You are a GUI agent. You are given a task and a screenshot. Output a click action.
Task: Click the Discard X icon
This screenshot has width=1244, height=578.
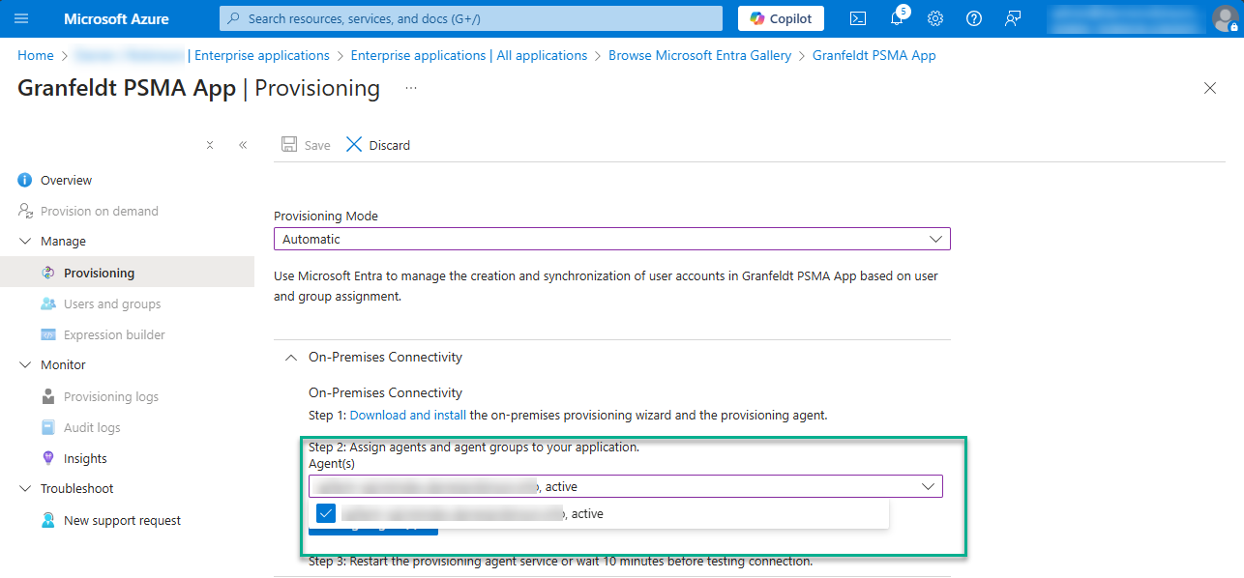(354, 145)
